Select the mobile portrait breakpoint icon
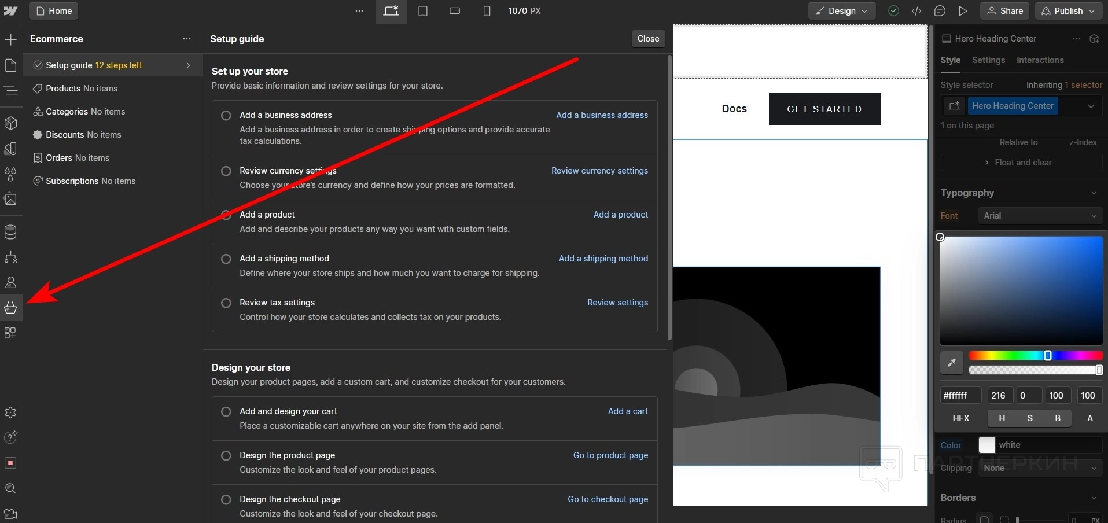 coord(487,11)
